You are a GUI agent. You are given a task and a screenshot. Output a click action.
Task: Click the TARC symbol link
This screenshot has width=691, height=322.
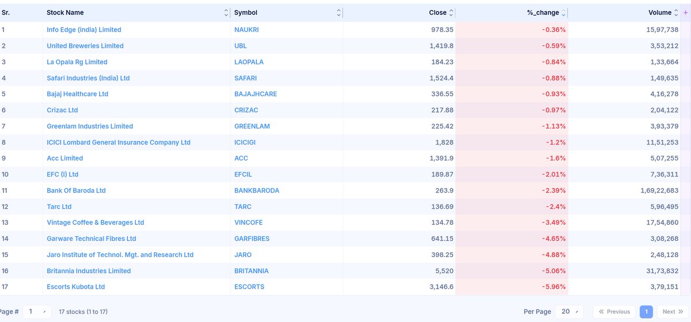(243, 206)
